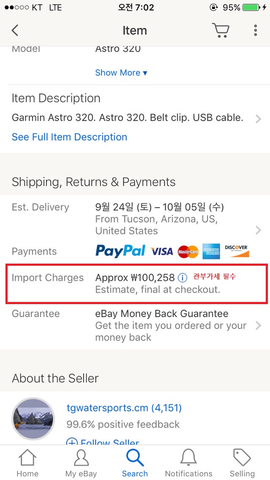Tap the Follow Seller plus icon
The width and height of the screenshot is (270, 480).
point(72,442)
